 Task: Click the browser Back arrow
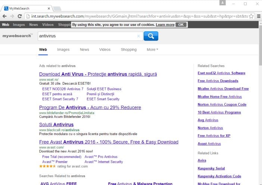click(x=4, y=16)
